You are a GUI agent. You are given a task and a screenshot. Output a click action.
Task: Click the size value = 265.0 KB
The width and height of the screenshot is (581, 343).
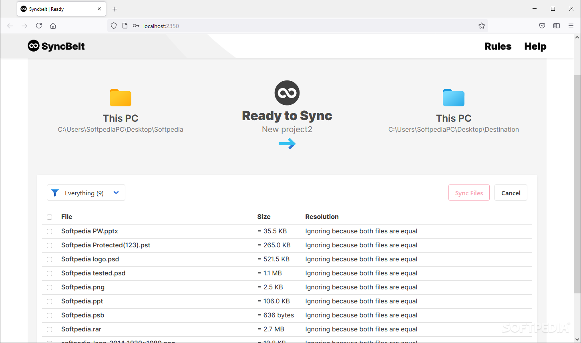click(x=274, y=245)
